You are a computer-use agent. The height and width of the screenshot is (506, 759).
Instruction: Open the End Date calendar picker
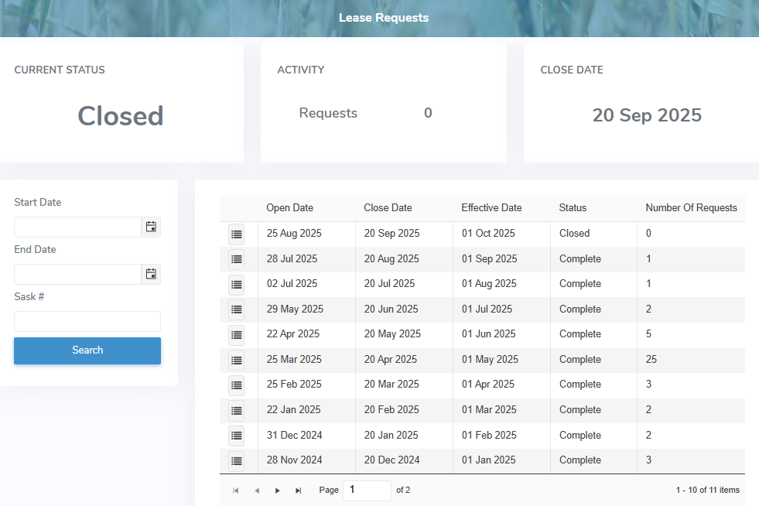151,274
